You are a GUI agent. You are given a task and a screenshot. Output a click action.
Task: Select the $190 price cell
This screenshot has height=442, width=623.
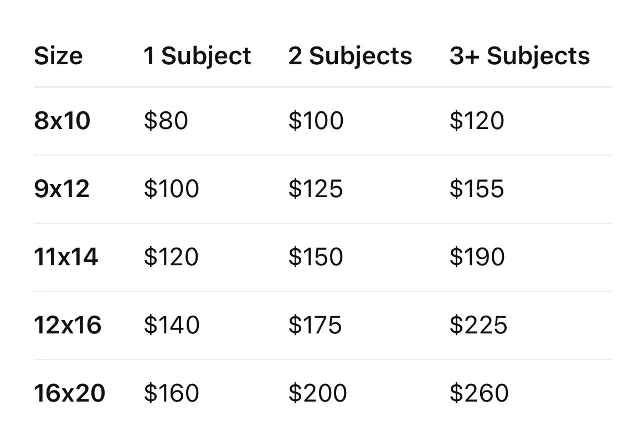click(477, 257)
